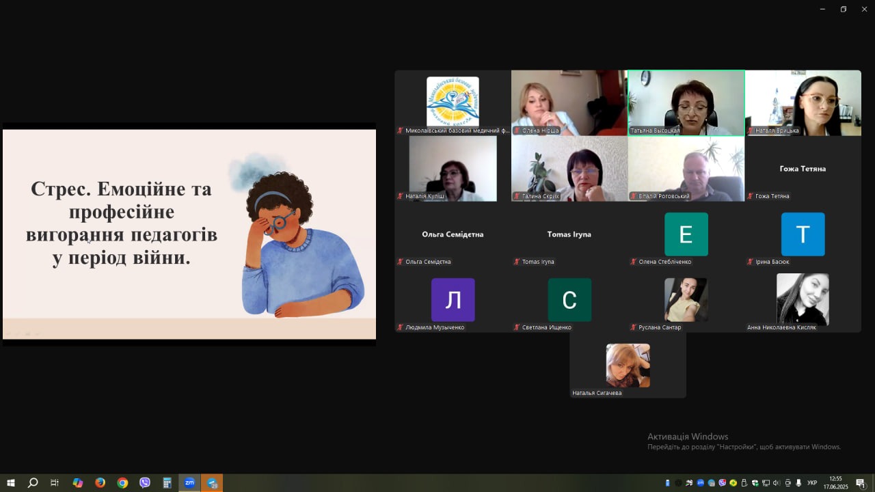Click the shared slide about teacher burnout
This screenshot has height=492, width=875.
coord(189,234)
